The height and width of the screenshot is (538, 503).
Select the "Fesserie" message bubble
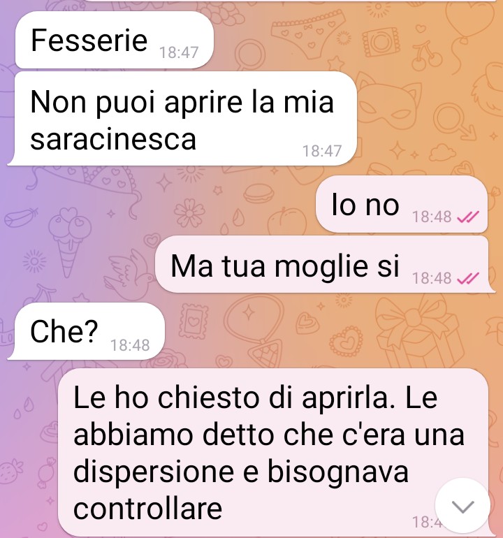[115, 40]
